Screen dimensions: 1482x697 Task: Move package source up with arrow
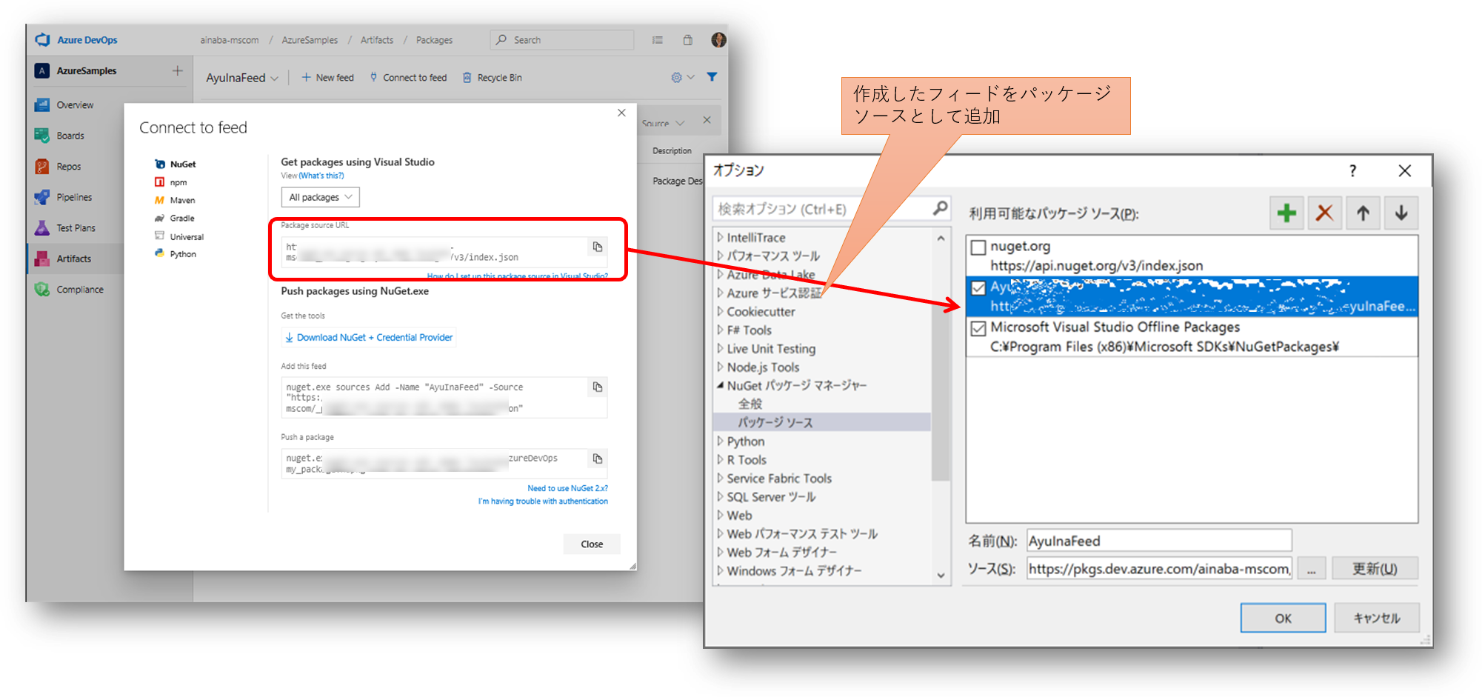coord(1363,213)
